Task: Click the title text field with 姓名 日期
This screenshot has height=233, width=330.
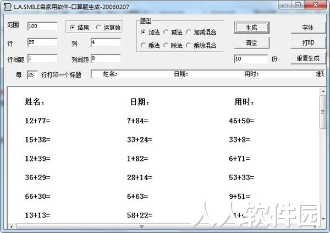Action: coord(208,74)
